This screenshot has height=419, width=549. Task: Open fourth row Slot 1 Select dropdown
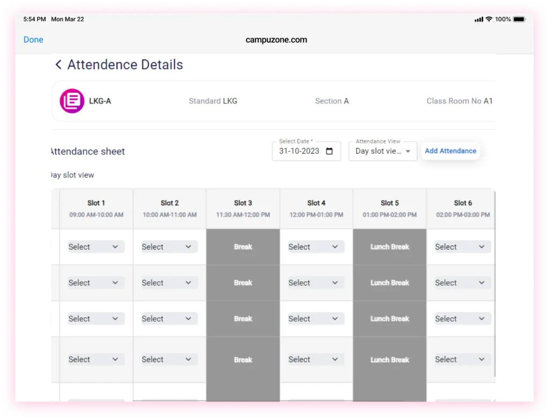point(95,360)
